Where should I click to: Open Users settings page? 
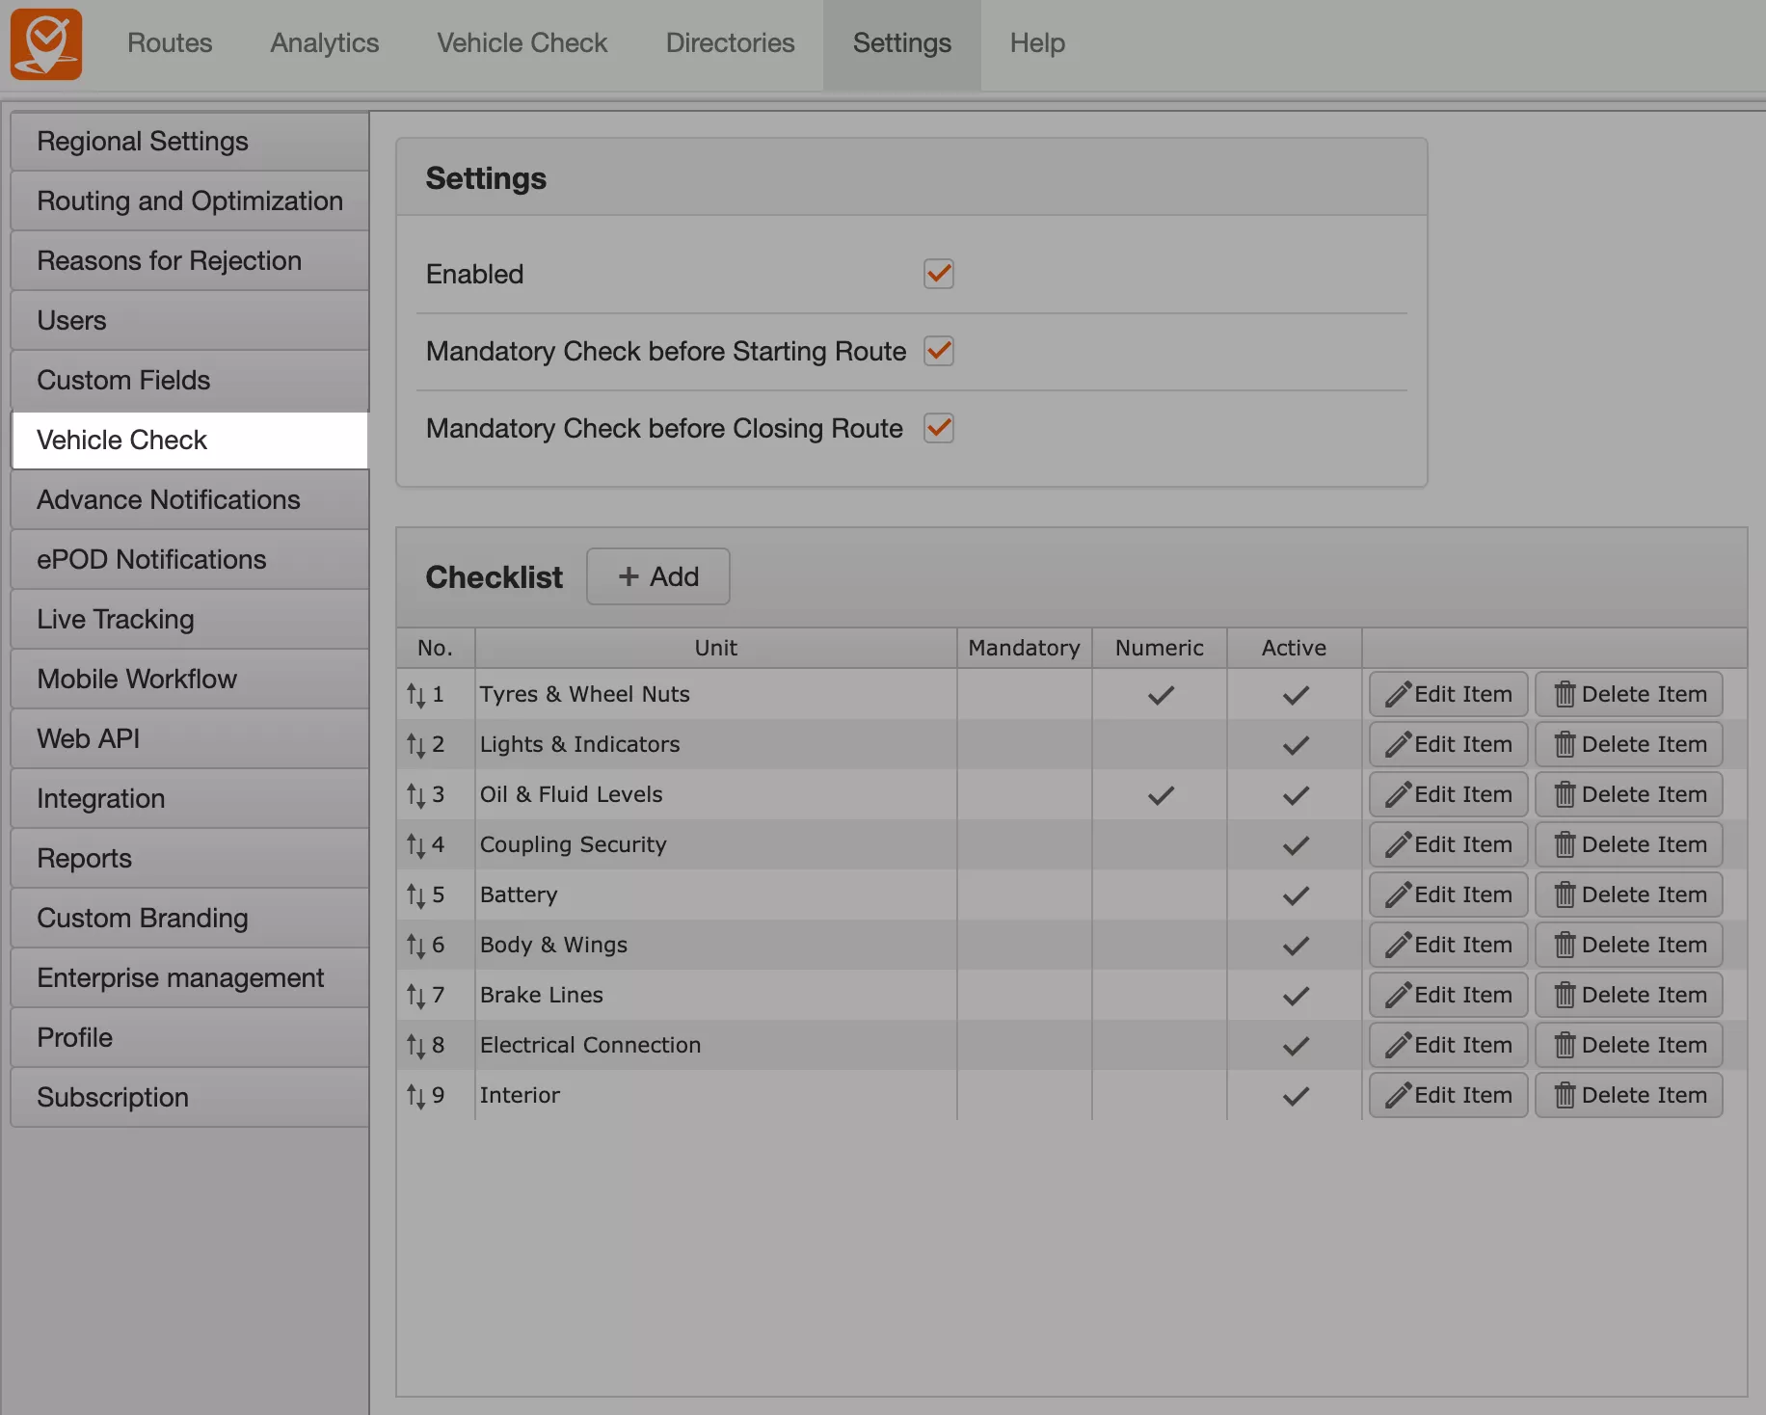[190, 321]
